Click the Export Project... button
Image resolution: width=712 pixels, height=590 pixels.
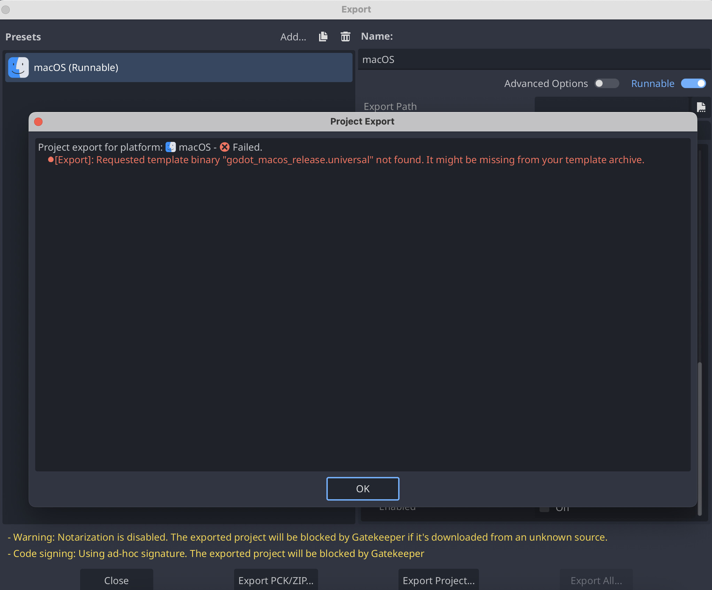pyautogui.click(x=439, y=580)
